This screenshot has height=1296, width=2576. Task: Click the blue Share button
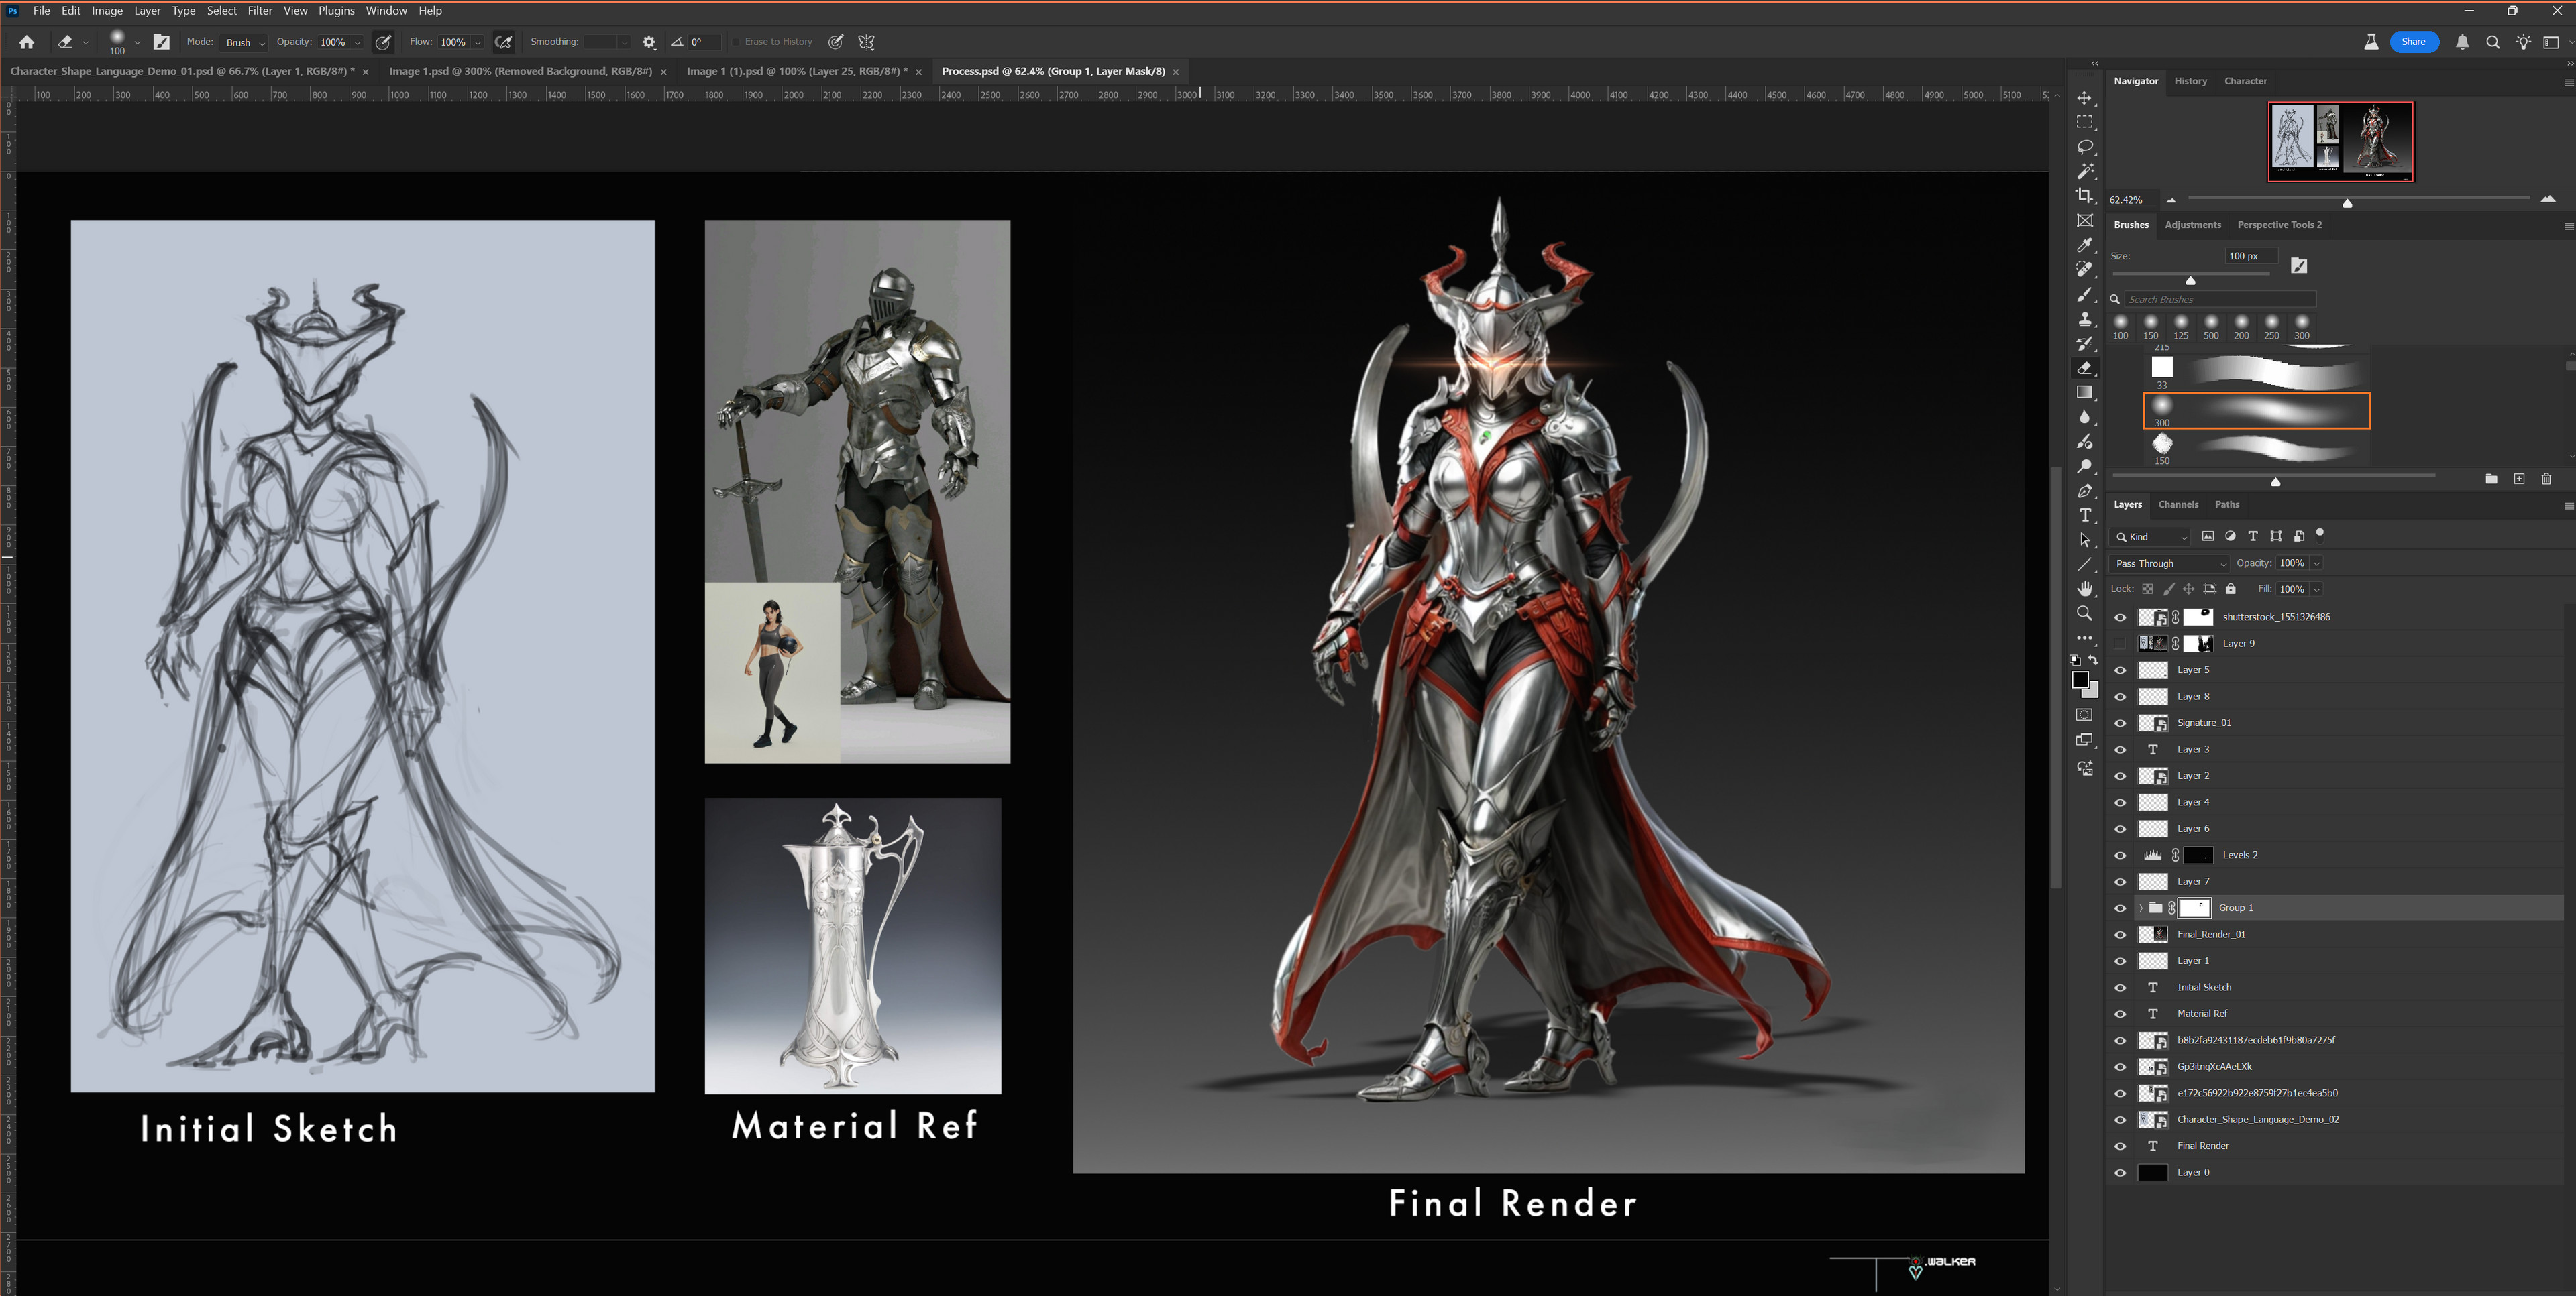click(2413, 42)
